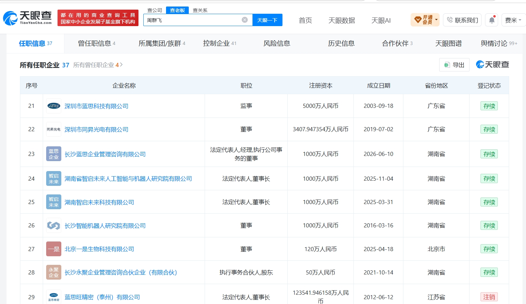Click the 深圳市同昇光电 company logo

pyautogui.click(x=54, y=129)
